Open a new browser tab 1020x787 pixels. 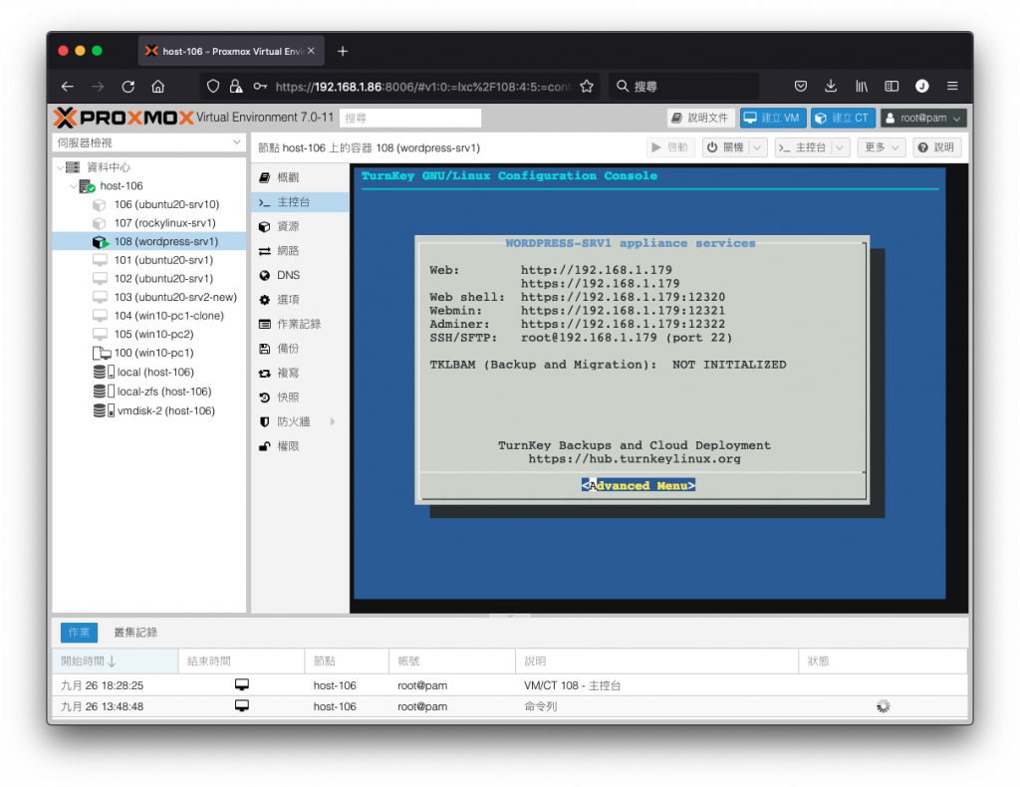[x=343, y=51]
